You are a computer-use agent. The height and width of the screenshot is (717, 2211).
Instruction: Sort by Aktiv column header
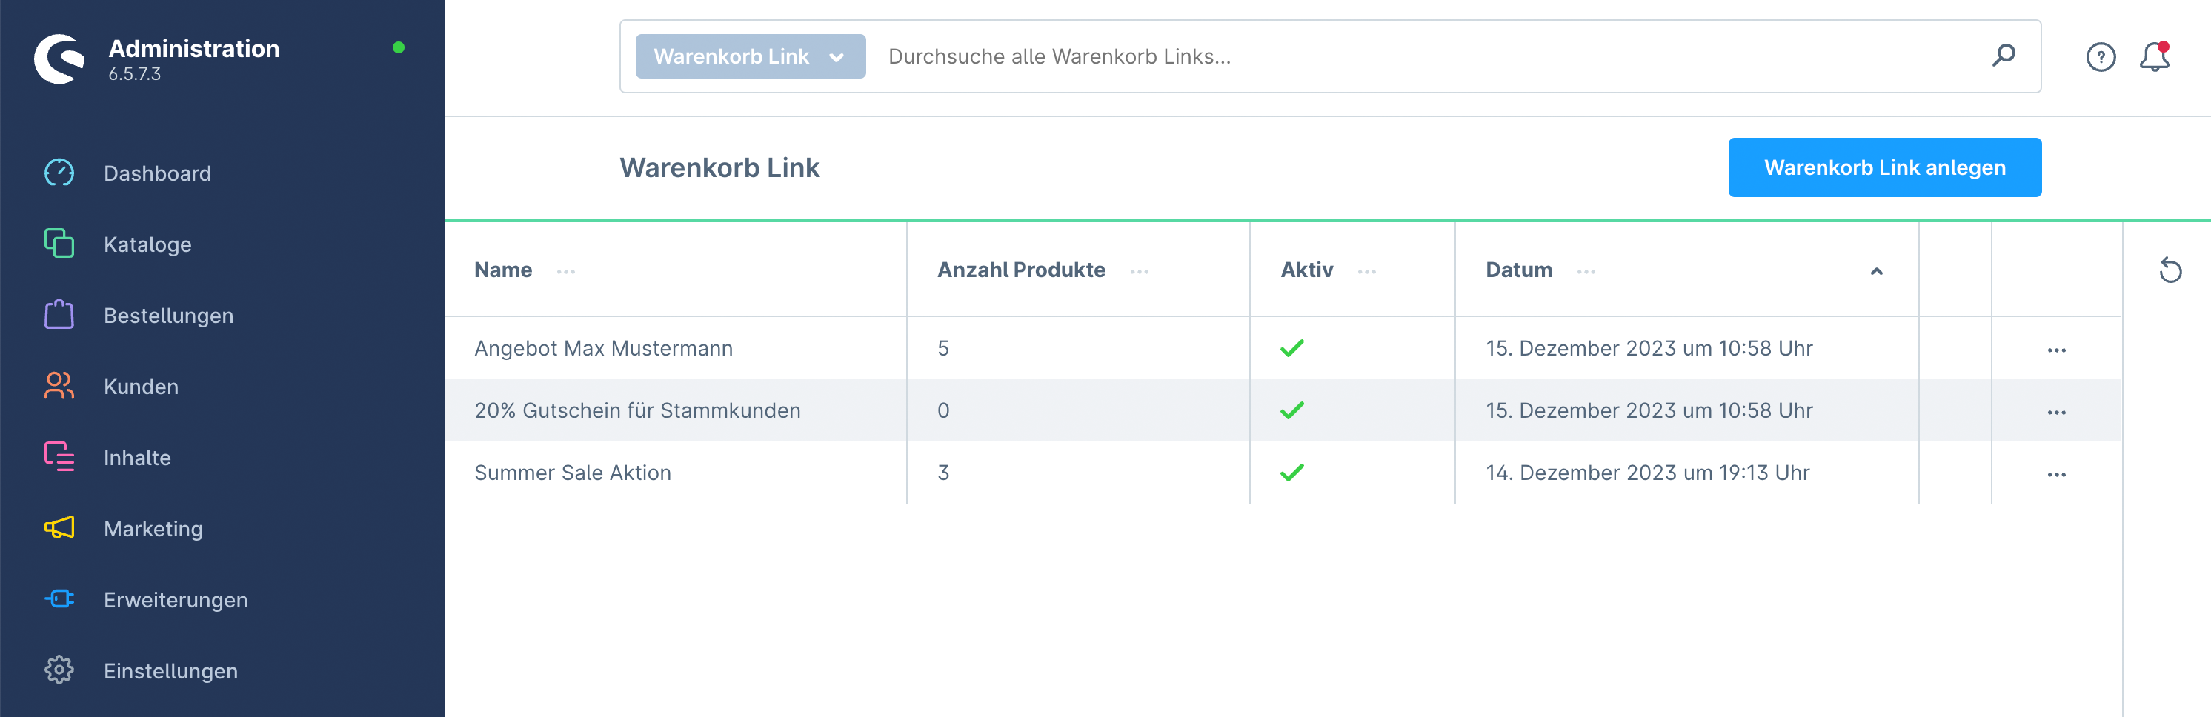[x=1306, y=270]
